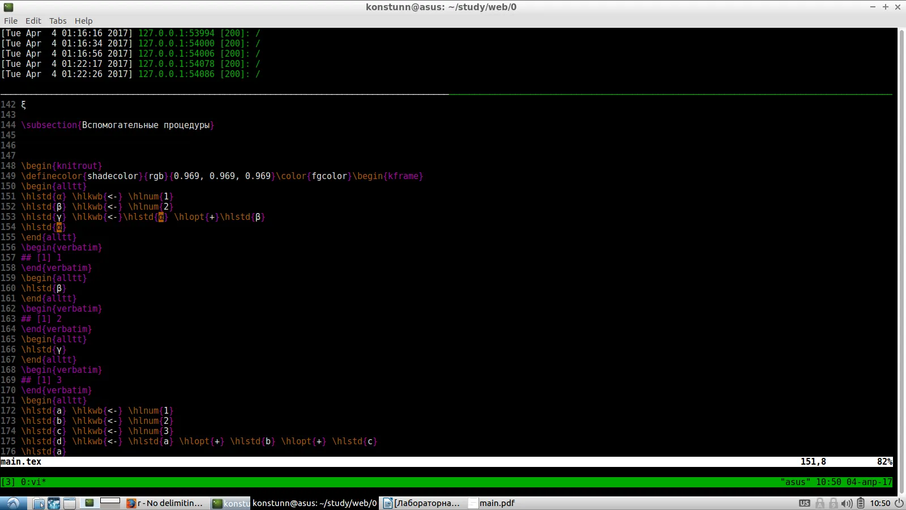Screen dimensions: 906x510
Task: Click the terminal window menu icon in title bar
Action: (8, 7)
